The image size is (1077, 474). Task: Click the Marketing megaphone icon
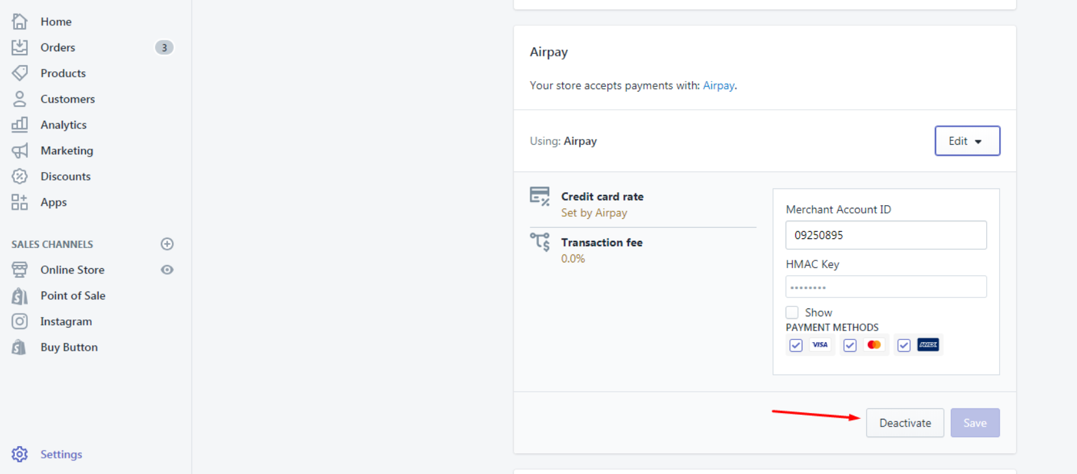click(19, 151)
